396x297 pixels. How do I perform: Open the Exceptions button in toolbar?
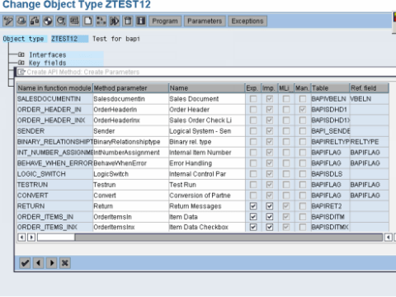click(247, 21)
